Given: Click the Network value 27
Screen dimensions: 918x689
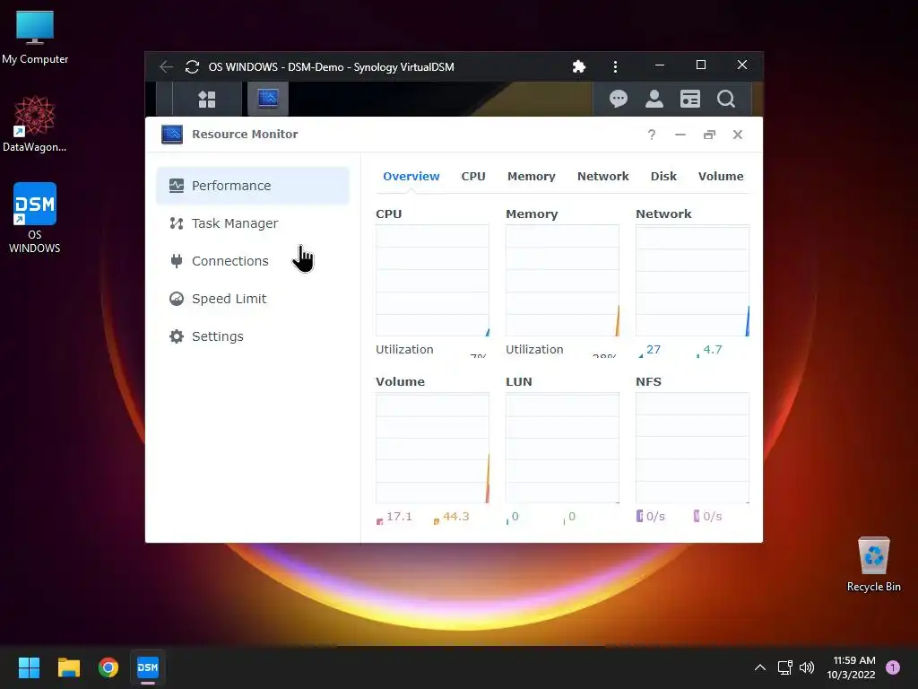Looking at the screenshot, I should pos(654,350).
